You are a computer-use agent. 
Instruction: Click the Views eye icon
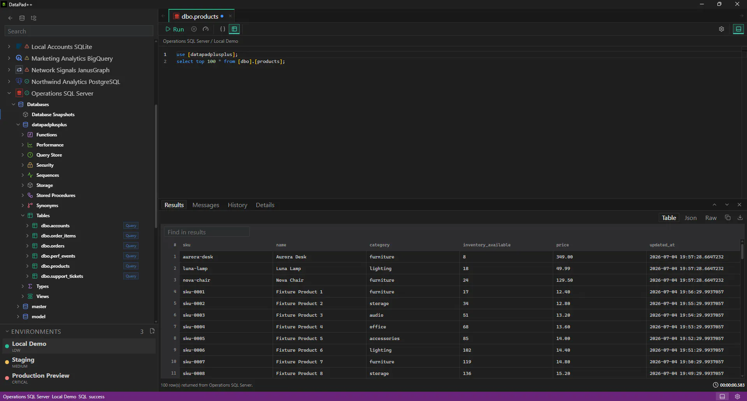click(30, 296)
